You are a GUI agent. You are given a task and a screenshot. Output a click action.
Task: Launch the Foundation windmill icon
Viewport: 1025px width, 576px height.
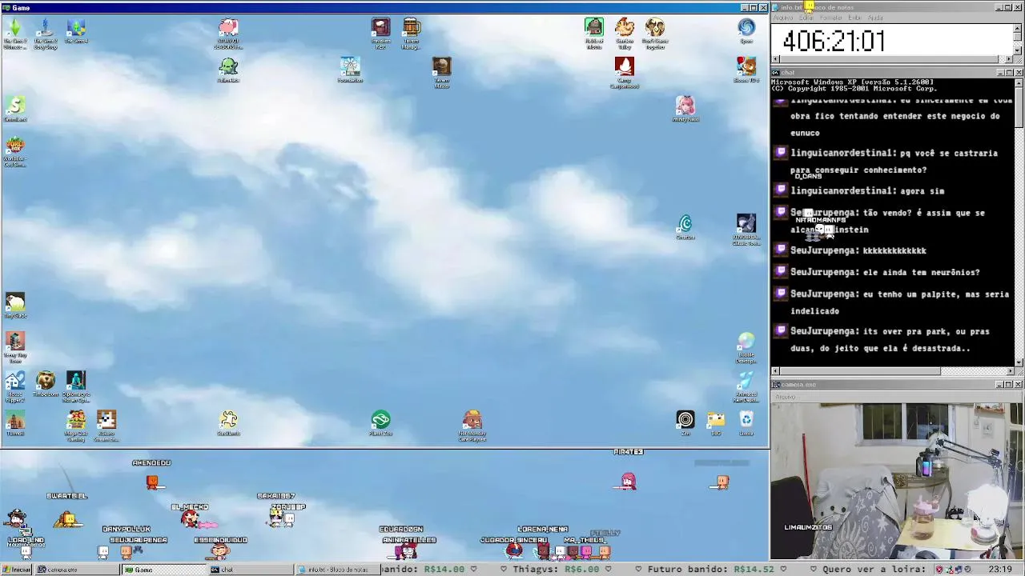[350, 70]
